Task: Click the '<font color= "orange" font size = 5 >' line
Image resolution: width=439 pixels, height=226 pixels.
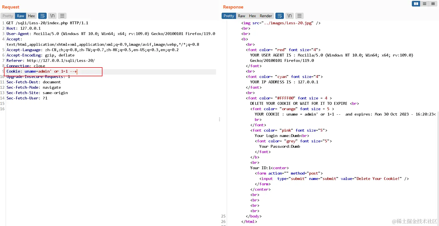Action: pos(292,109)
